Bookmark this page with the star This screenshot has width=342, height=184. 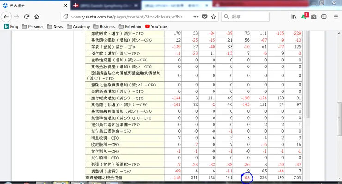coord(214,17)
